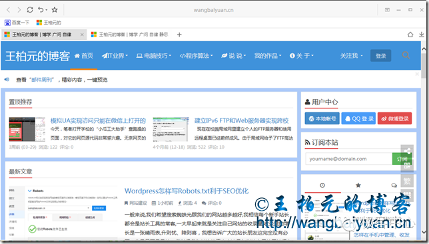
Task: Click the scrollbar up arrow
Action: tap(424, 49)
